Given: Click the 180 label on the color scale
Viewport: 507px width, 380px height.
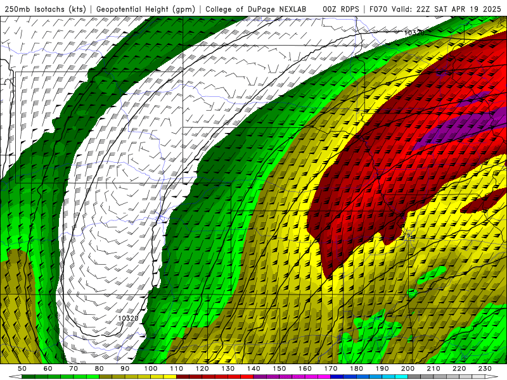Looking at the screenshot, I should point(356,369).
